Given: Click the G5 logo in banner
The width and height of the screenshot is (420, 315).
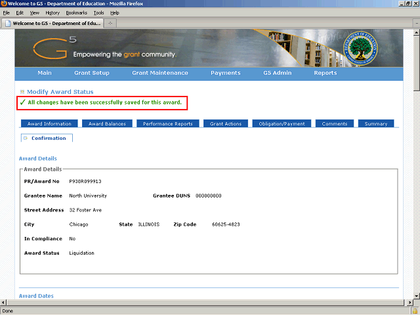Looking at the screenshot, I should click(x=54, y=48).
